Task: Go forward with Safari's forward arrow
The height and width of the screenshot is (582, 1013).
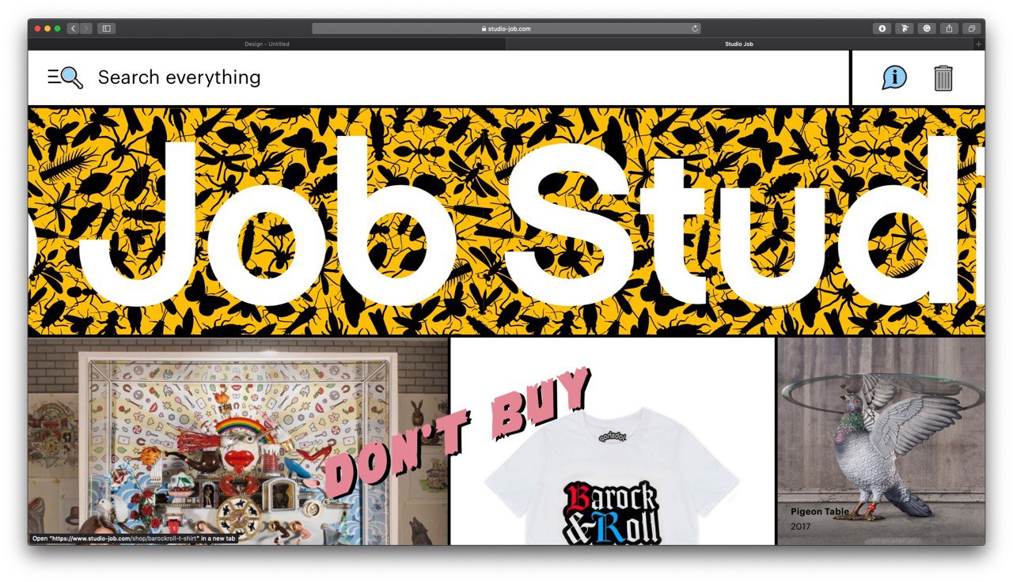Action: pos(85,28)
